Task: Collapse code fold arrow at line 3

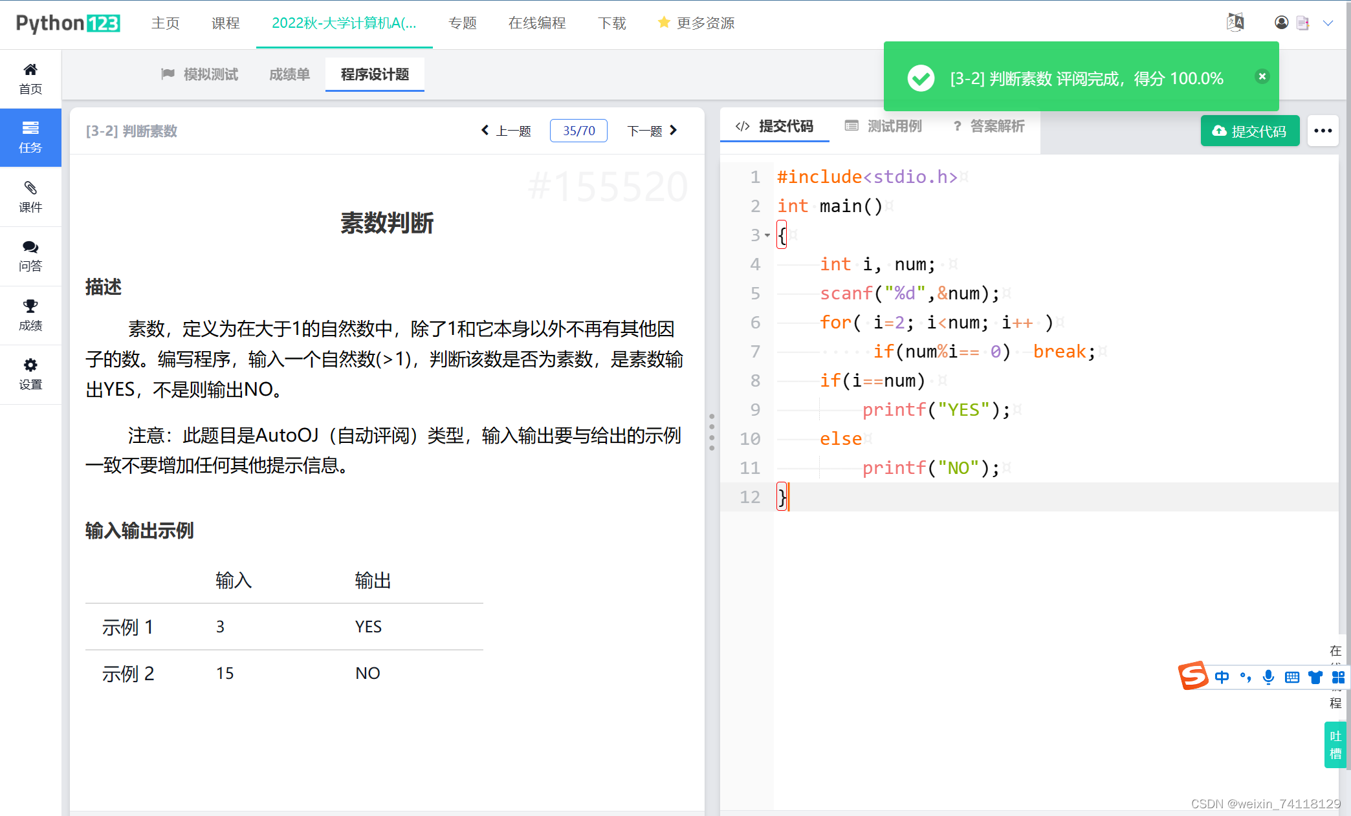Action: (x=767, y=235)
